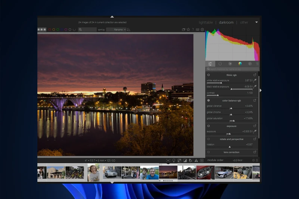
Task: Filter by yellow color label
Action: tap(53, 29)
